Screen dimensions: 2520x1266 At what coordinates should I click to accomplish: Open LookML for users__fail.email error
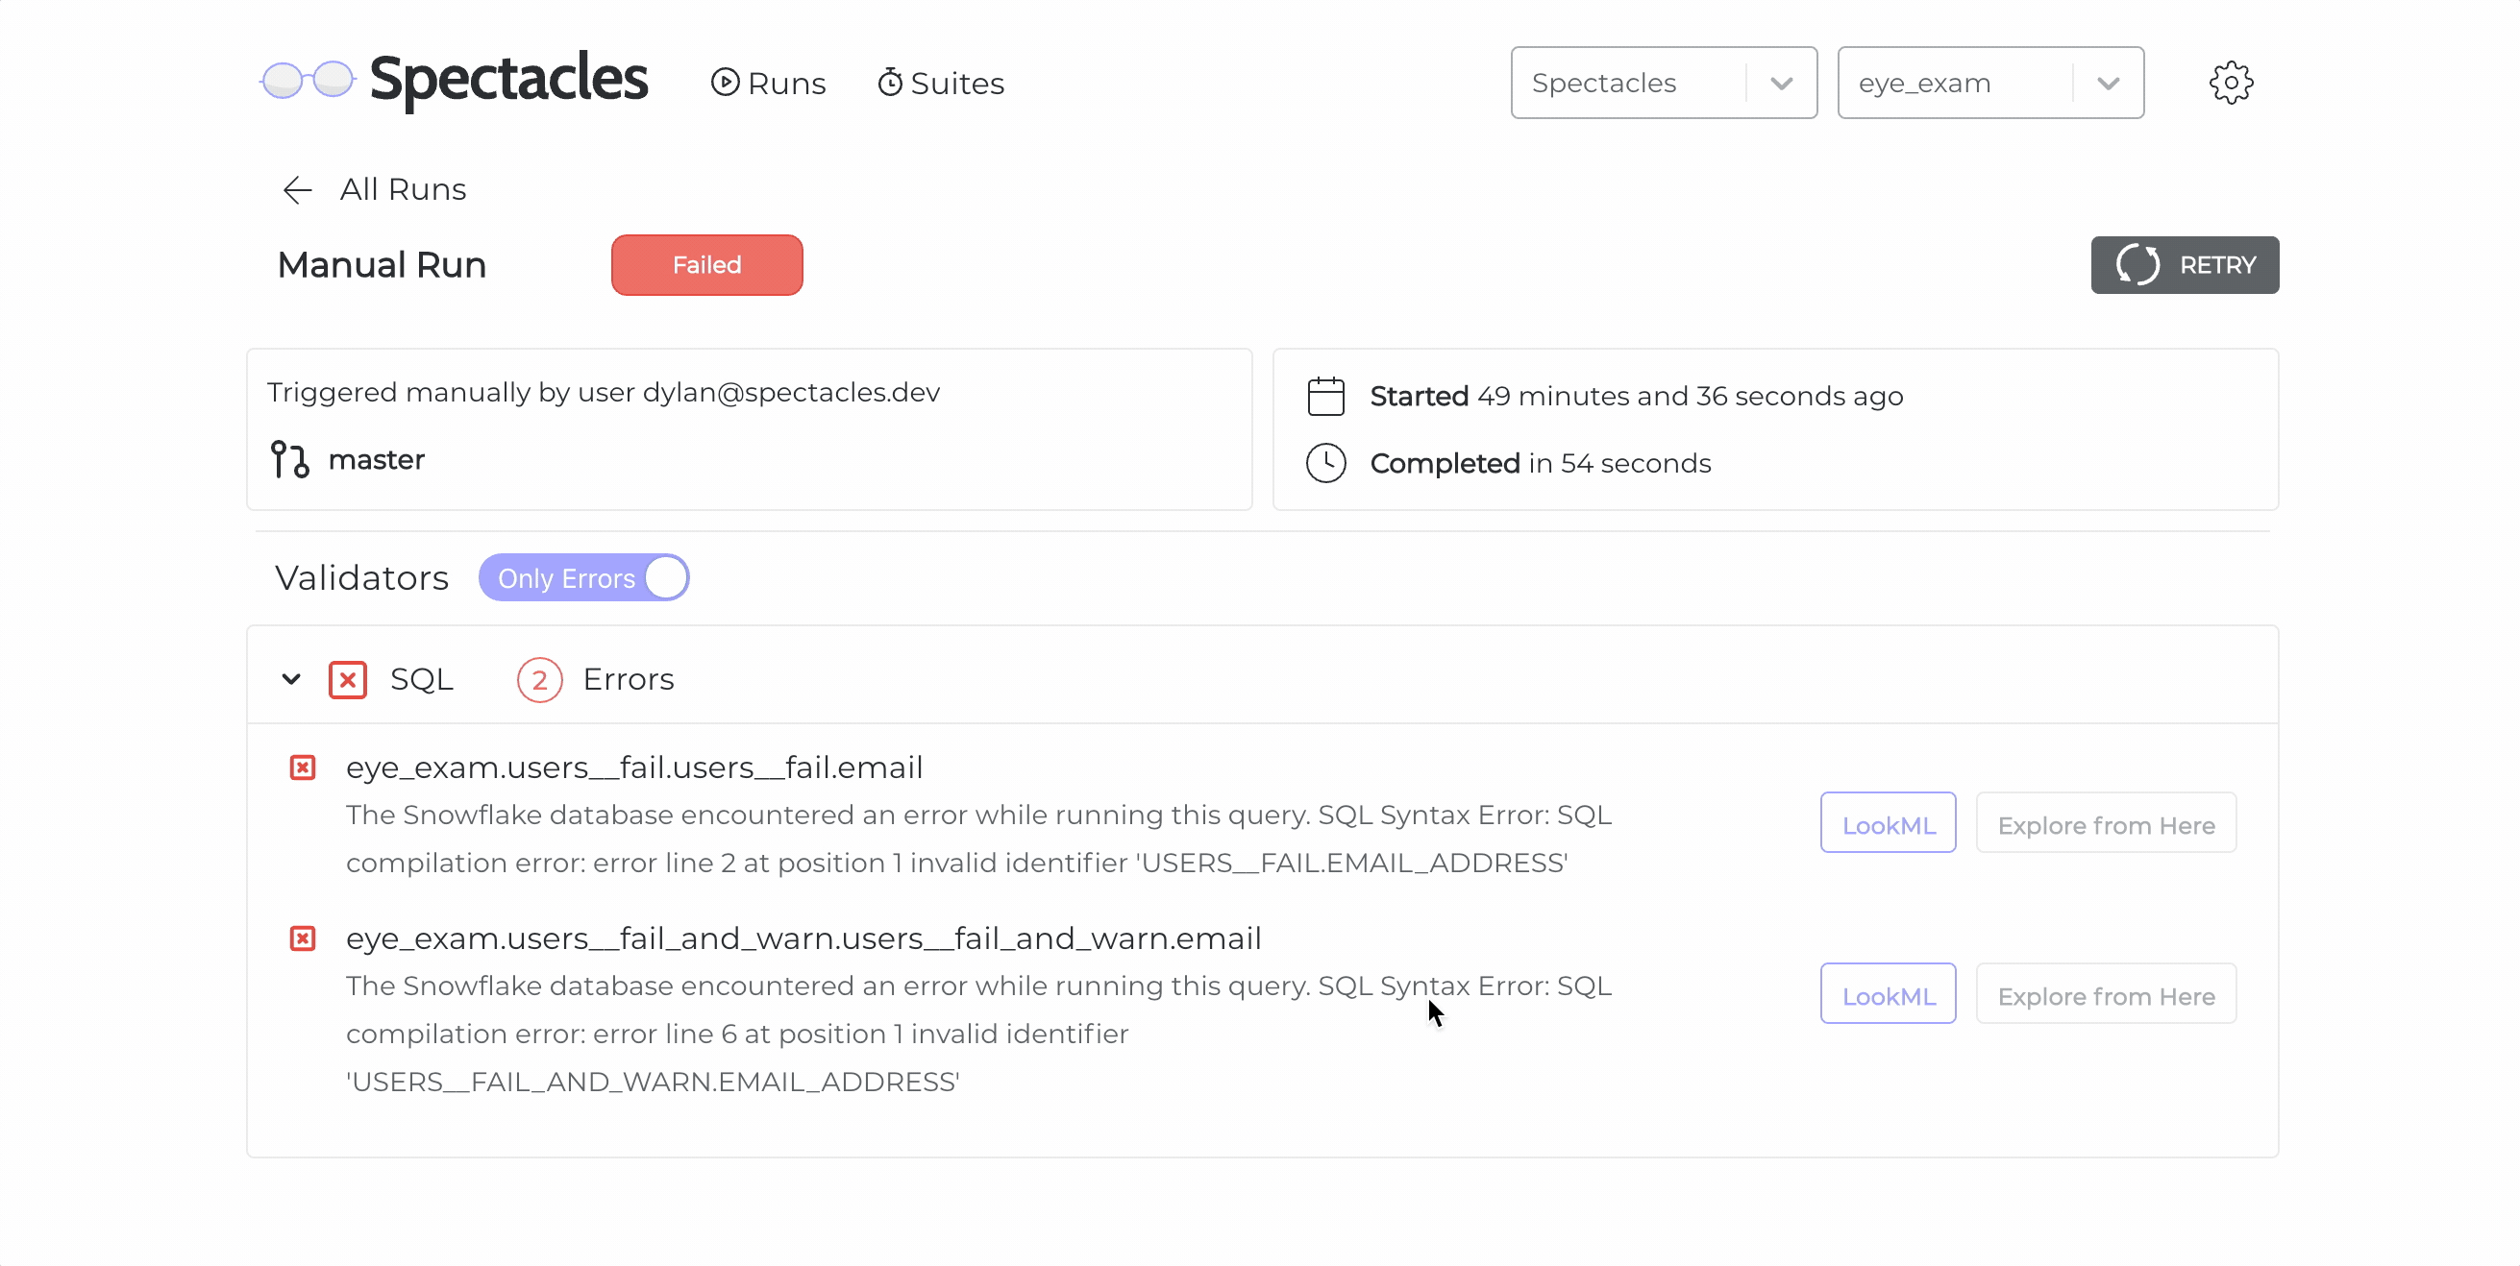click(x=1888, y=822)
